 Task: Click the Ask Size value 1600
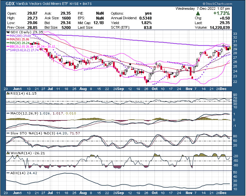[x=66, y=18]
